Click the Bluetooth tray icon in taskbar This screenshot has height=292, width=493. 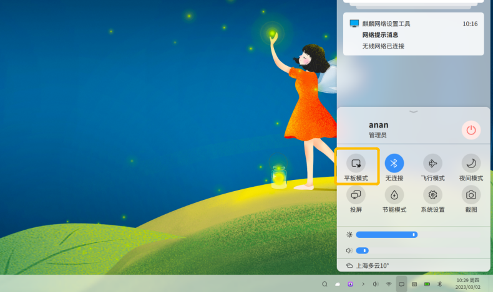click(439, 284)
